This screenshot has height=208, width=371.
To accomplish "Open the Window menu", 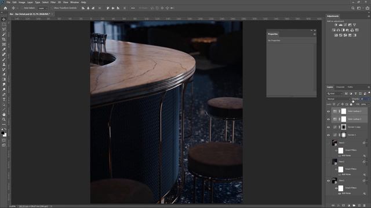I will (x=75, y=2).
